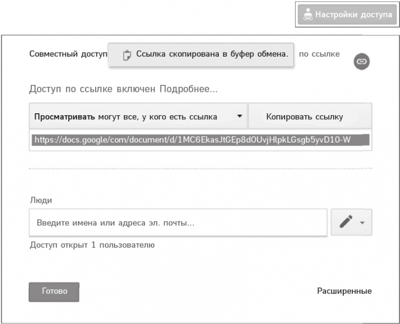Viewport: 400px width, 324px height.
Task: Expand the small arrow beside the pencil
Action: [362, 223]
